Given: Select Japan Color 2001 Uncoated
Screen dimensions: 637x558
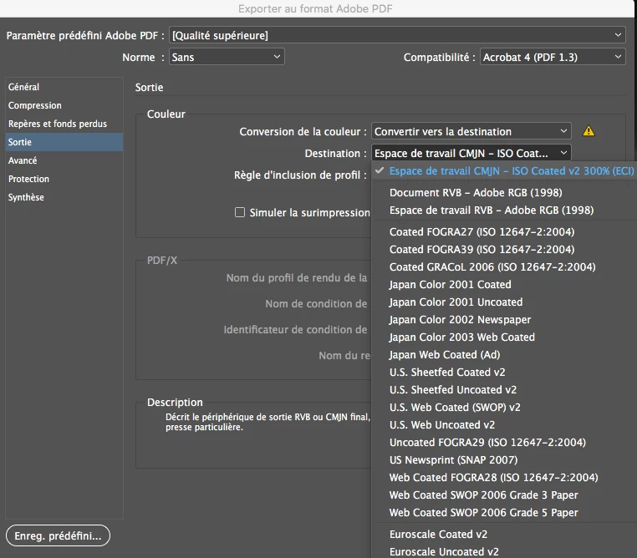Looking at the screenshot, I should pos(504,302).
